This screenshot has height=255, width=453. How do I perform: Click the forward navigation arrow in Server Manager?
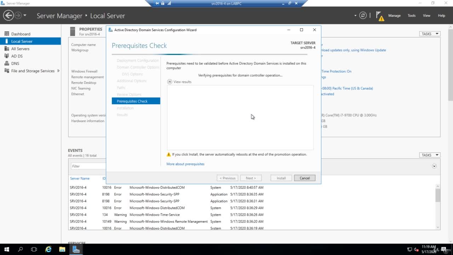pyautogui.click(x=18, y=15)
